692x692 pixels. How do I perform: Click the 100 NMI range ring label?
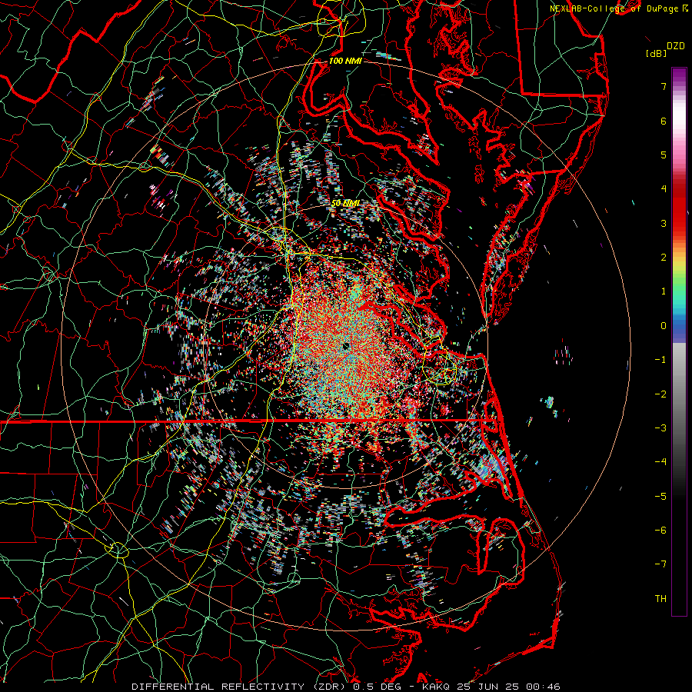tap(345, 61)
